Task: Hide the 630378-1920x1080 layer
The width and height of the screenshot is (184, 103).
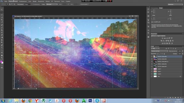Action: tap(152, 57)
